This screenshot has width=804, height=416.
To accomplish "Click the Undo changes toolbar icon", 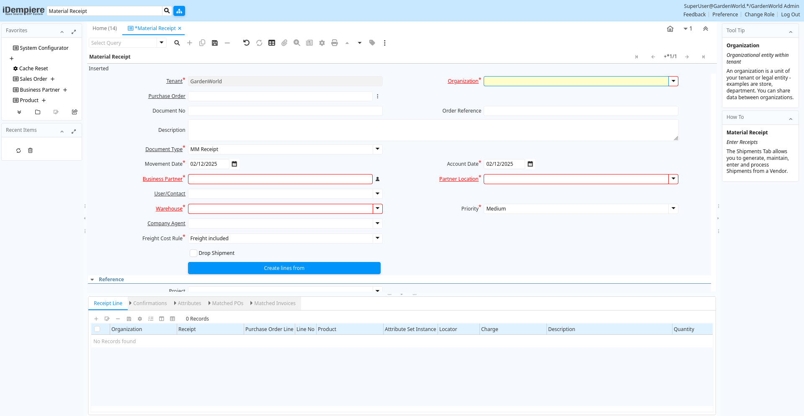I will (246, 43).
